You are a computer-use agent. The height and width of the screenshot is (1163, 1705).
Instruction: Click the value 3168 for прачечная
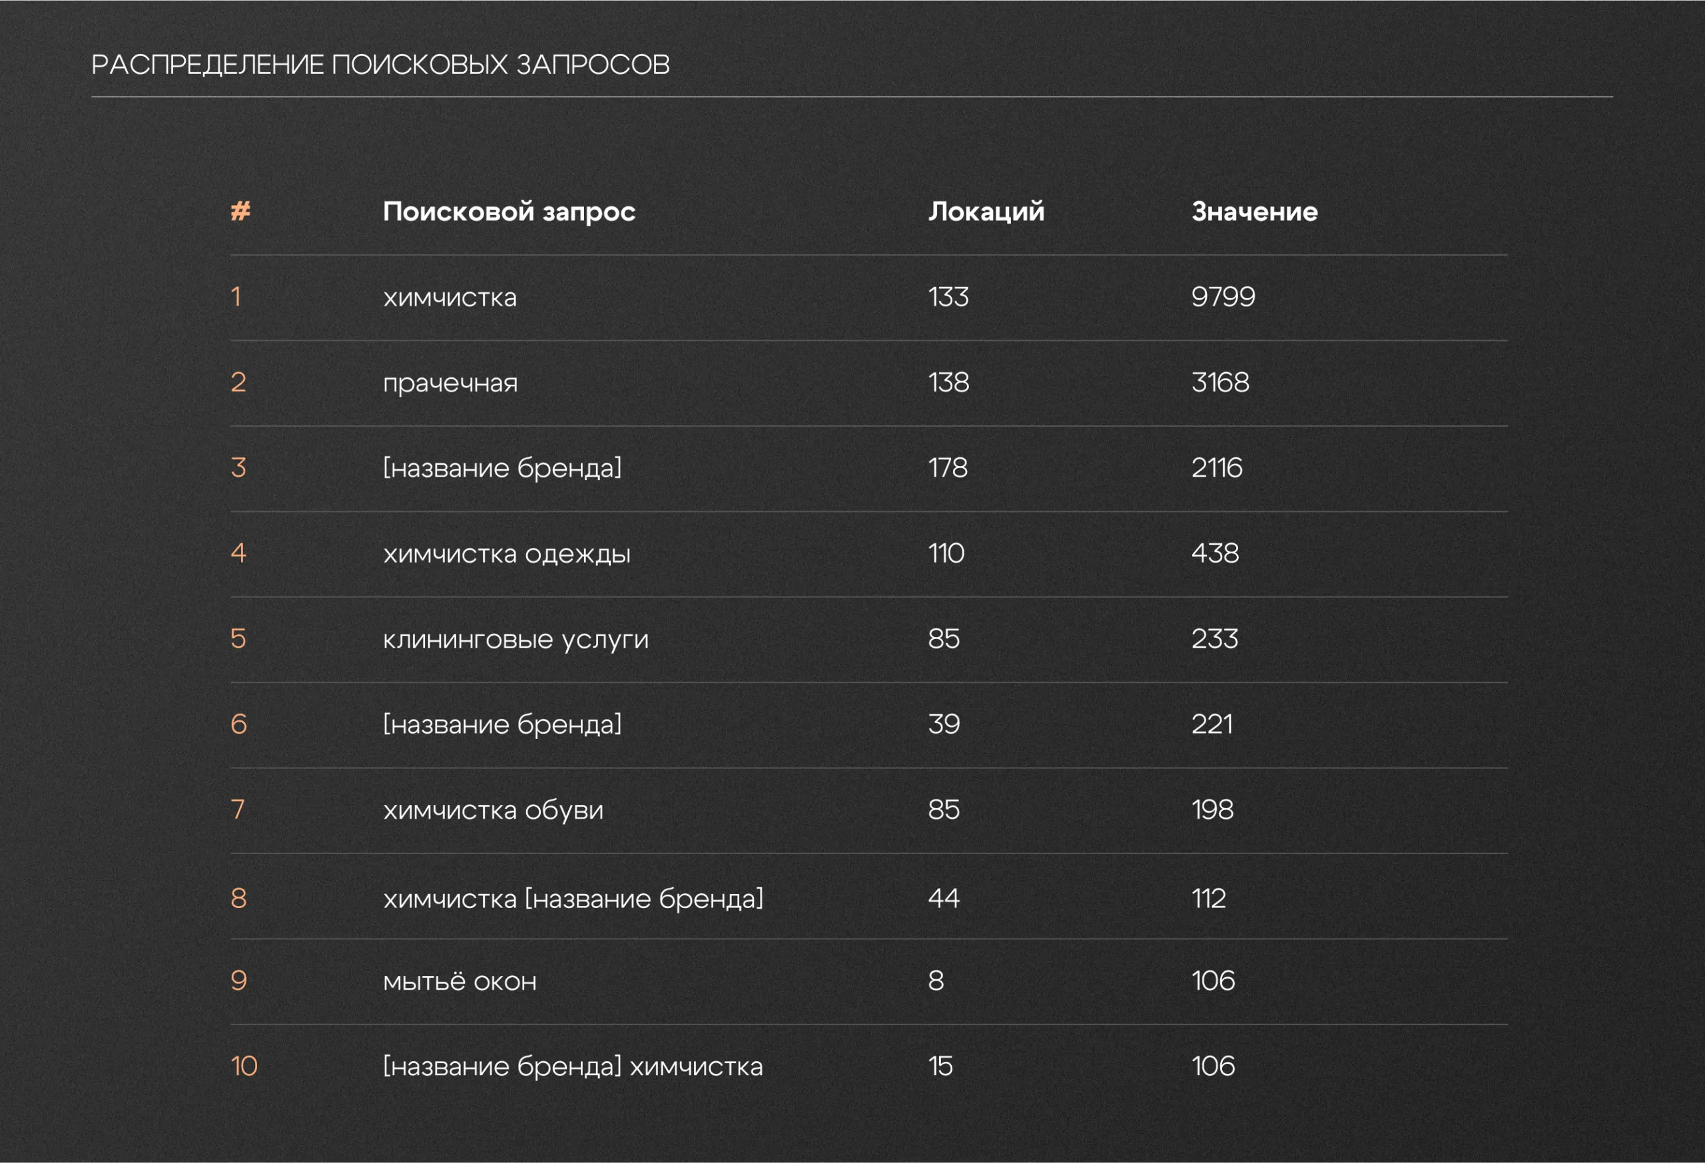(x=1220, y=383)
